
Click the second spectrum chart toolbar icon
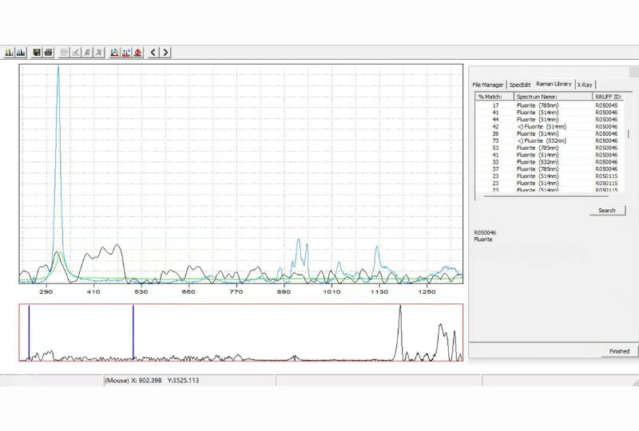point(21,53)
